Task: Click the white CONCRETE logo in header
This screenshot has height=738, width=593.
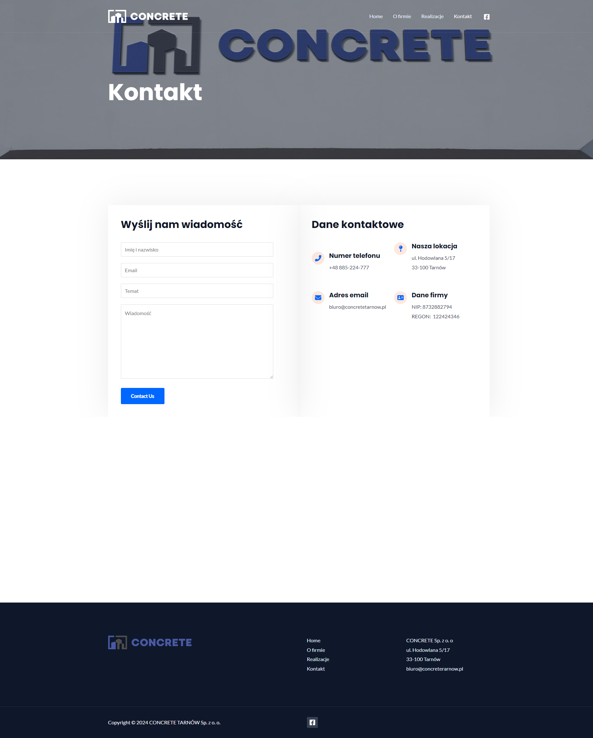Action: click(148, 17)
